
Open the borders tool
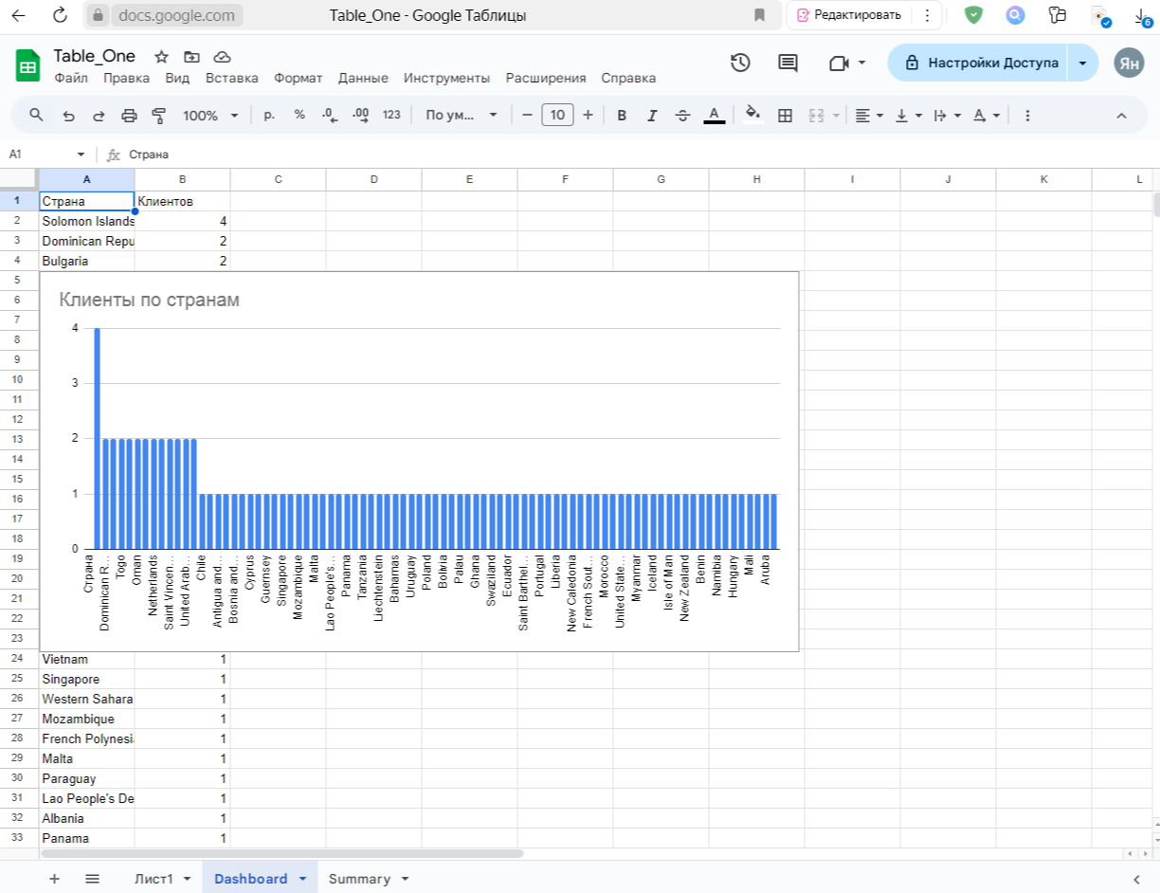(x=785, y=116)
